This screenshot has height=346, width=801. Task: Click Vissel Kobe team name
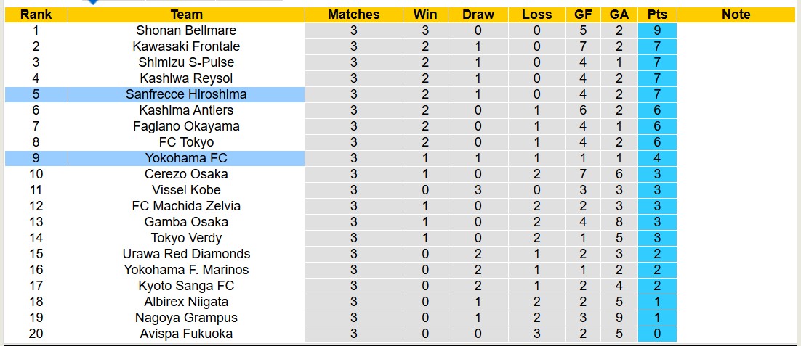[186, 190]
